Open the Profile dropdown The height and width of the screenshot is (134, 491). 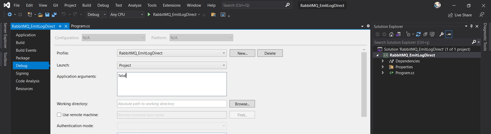(172, 53)
